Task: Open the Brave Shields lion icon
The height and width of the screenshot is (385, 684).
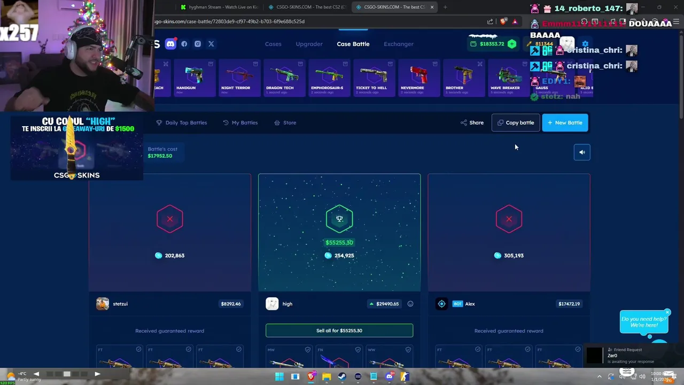Action: (503, 21)
